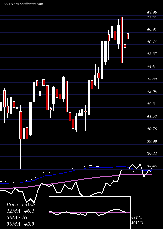
Task: Click the 40.76 price axis label
Action: [x=152, y=129]
